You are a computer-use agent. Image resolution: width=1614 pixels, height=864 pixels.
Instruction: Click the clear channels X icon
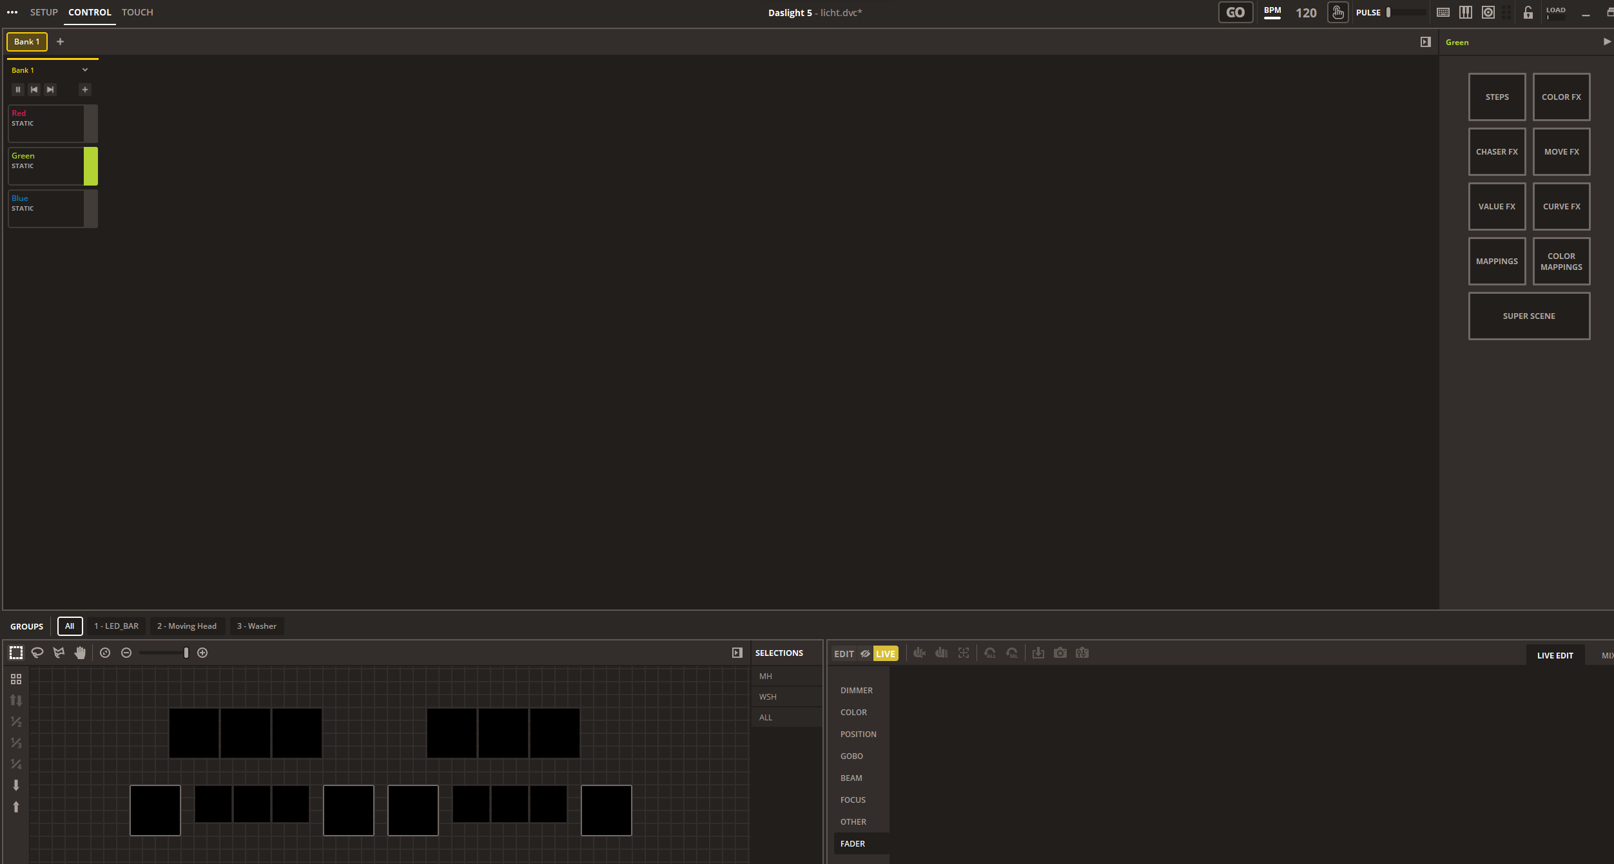(x=920, y=653)
